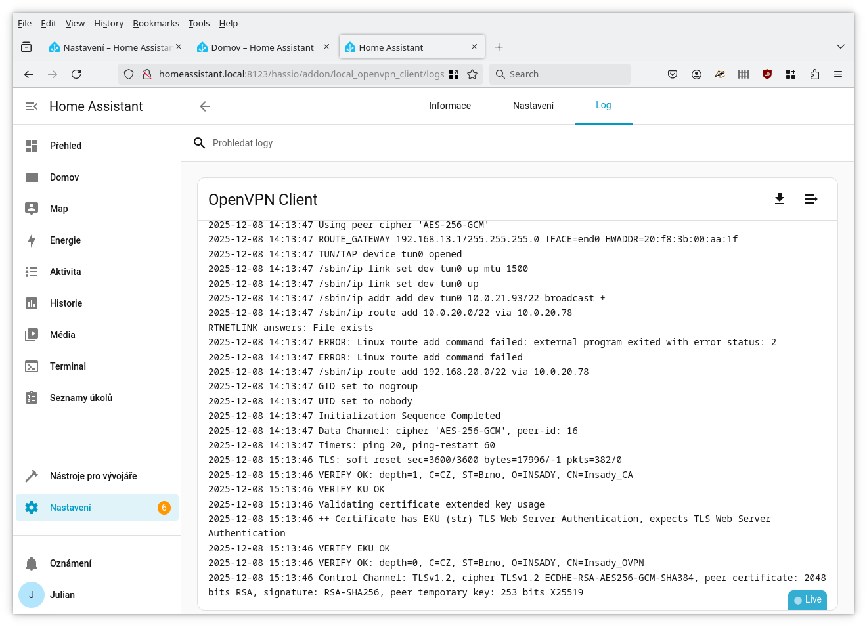Image resolution: width=867 pixels, height=627 pixels.
Task: Go back using the add-on page arrow
Action: (x=205, y=106)
